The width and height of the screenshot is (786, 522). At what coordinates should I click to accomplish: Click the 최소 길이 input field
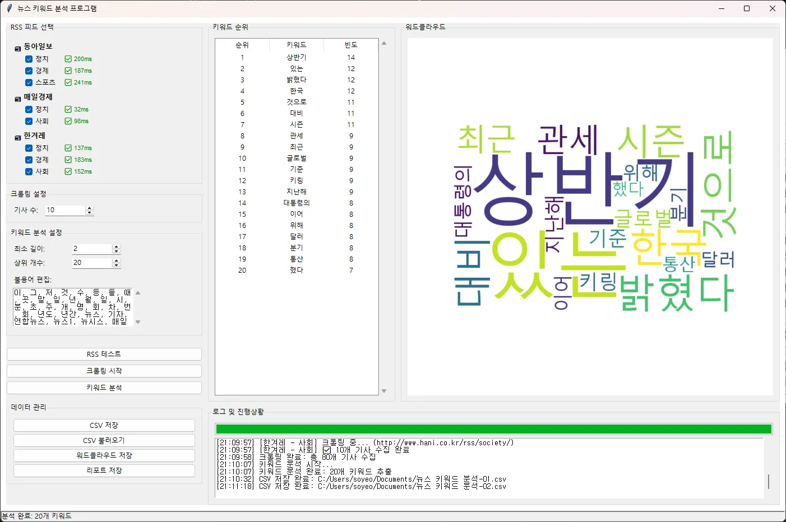coord(92,249)
